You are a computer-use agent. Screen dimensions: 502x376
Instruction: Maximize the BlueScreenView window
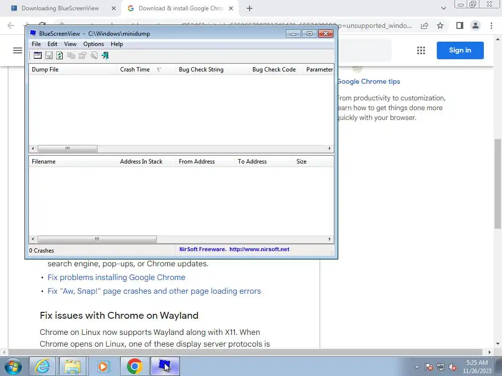click(x=309, y=34)
